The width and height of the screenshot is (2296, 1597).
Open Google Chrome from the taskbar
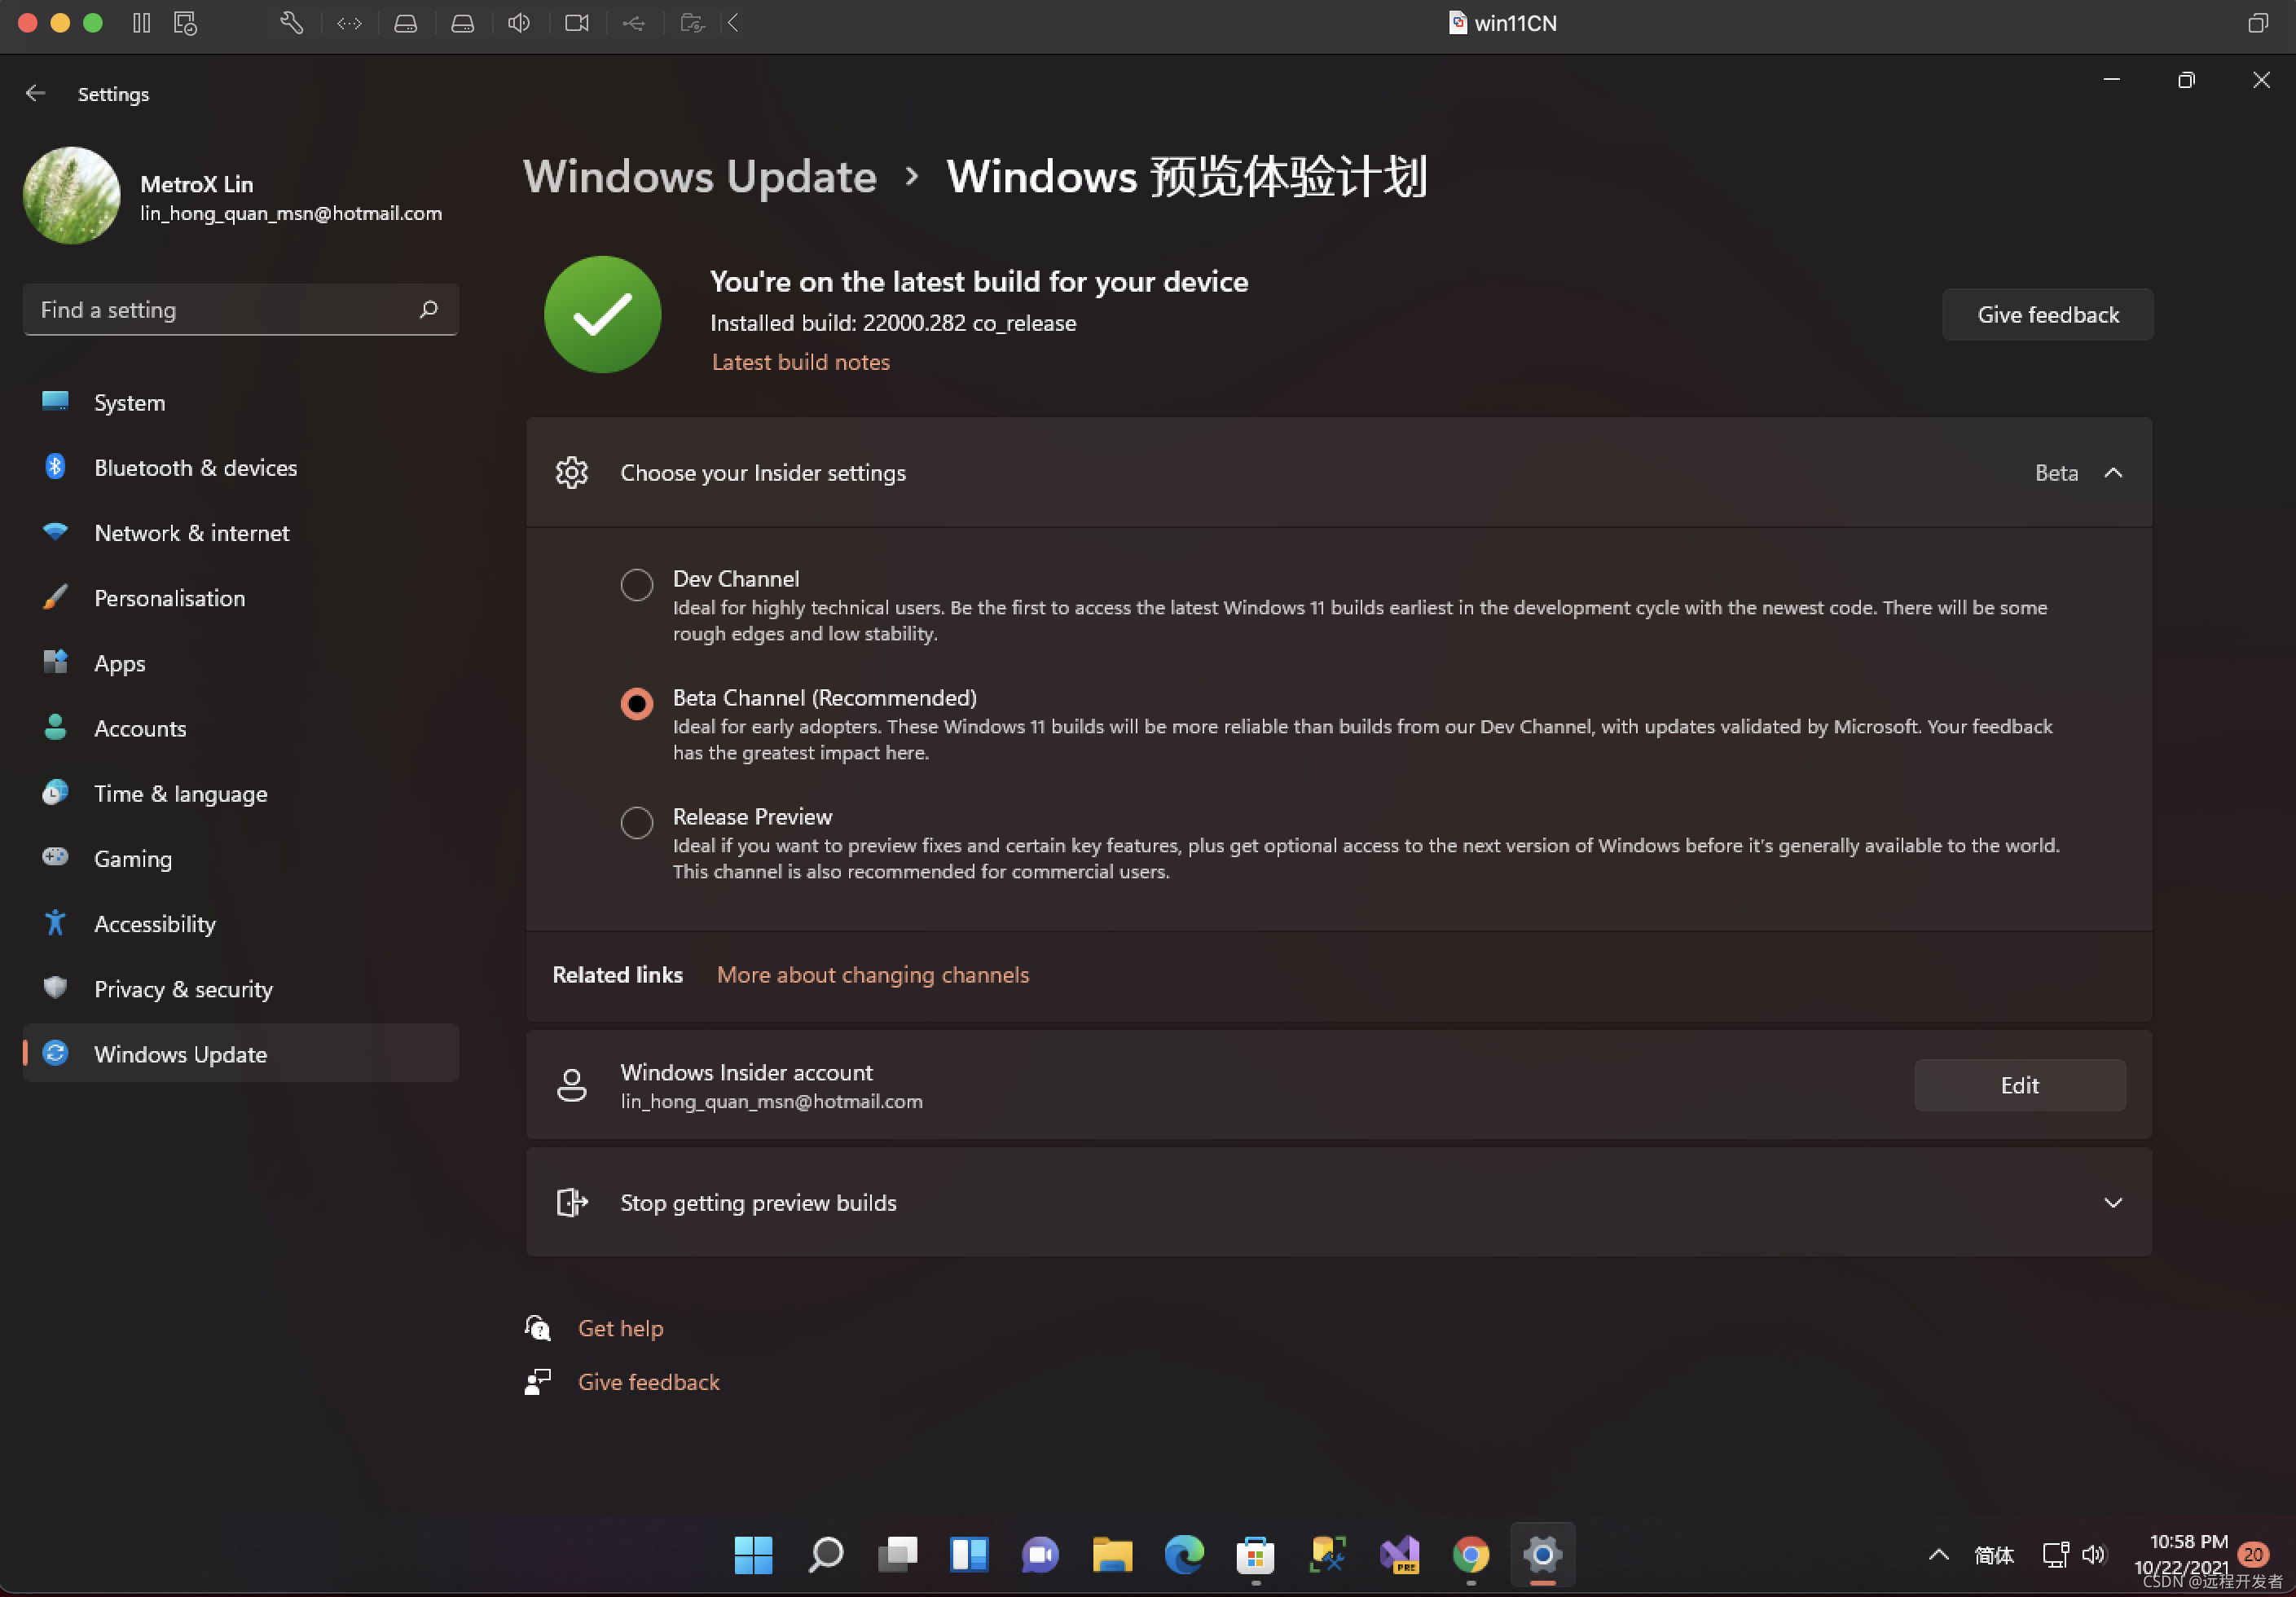1470,1553
